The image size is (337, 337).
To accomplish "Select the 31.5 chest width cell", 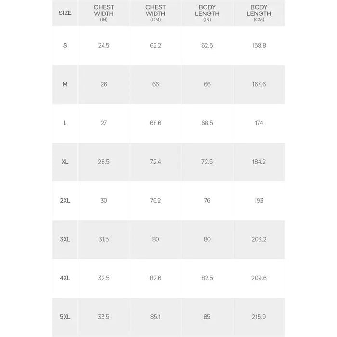I will pos(104,239).
